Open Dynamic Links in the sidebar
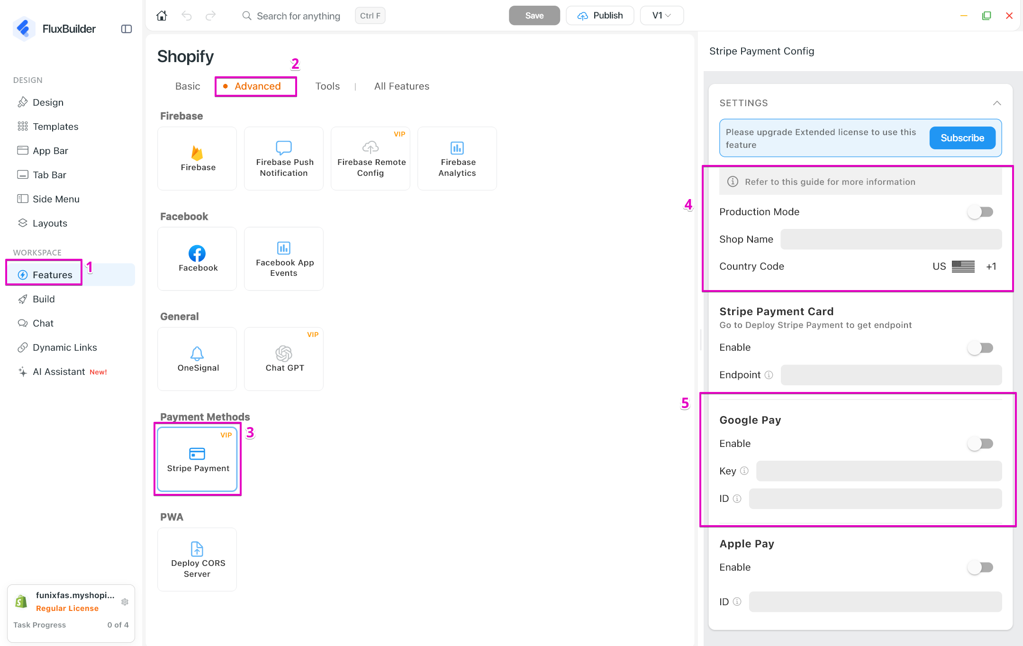The image size is (1023, 646). (71, 347)
